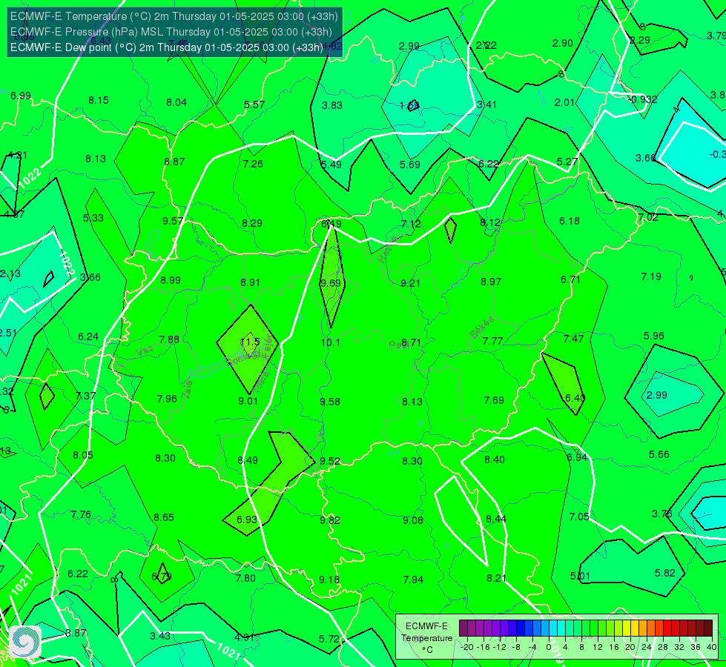Click the 9.69 value inside the narrow contour

[x=331, y=283]
